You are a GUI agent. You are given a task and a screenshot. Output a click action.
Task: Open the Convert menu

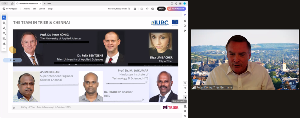[42, 9]
